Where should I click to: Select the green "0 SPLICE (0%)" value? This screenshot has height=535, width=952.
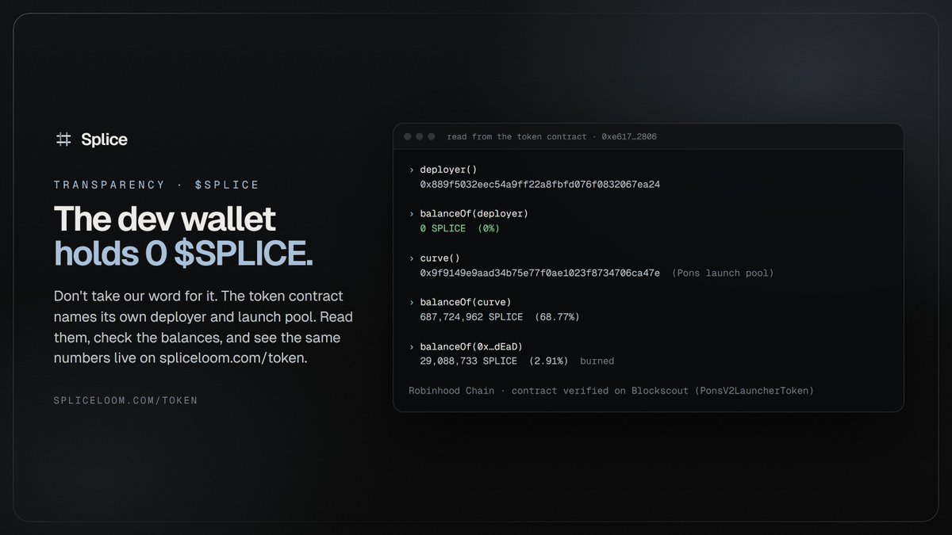click(x=460, y=228)
